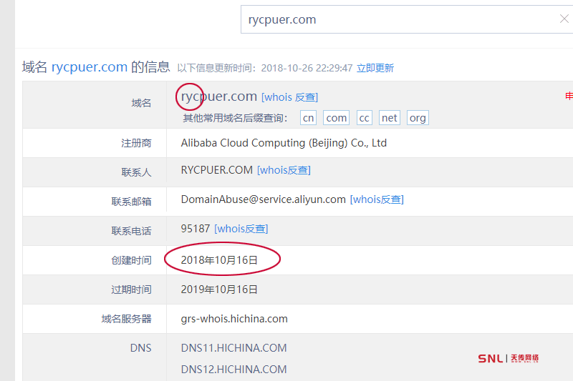
Task: Click the creation date 2018年10月16日
Action: click(x=219, y=260)
